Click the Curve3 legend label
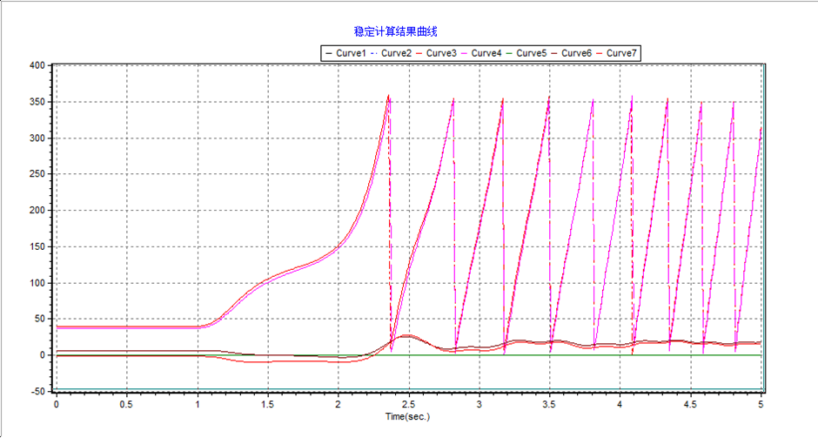The width and height of the screenshot is (818, 438). tap(441, 53)
